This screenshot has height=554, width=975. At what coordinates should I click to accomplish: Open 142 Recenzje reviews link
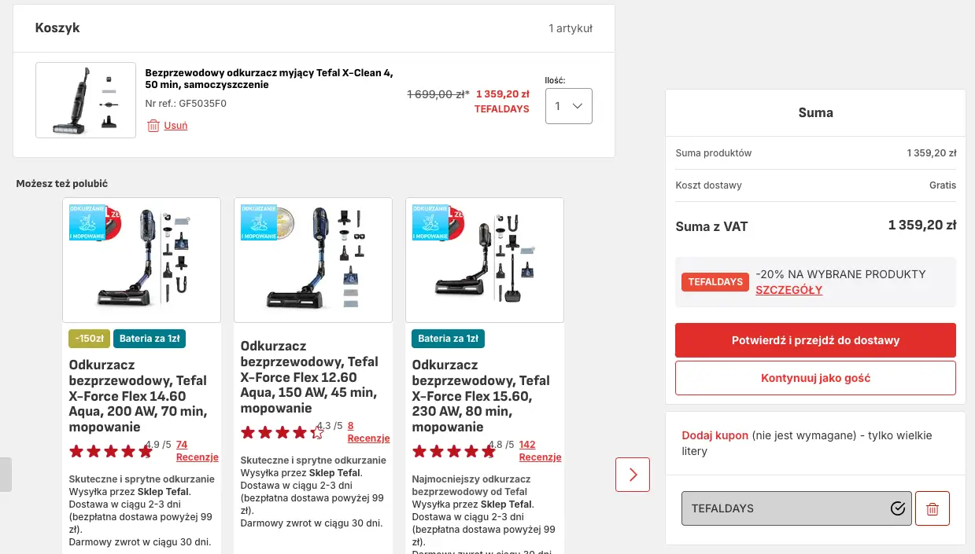[540, 451]
